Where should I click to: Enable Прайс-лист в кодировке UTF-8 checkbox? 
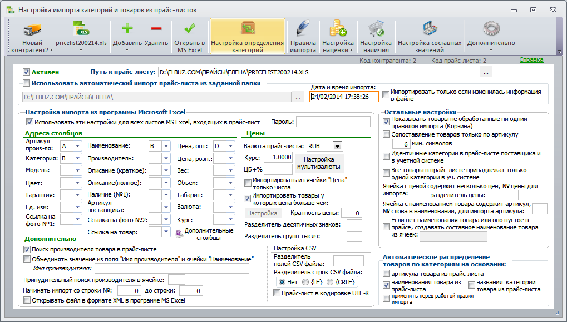(277, 293)
